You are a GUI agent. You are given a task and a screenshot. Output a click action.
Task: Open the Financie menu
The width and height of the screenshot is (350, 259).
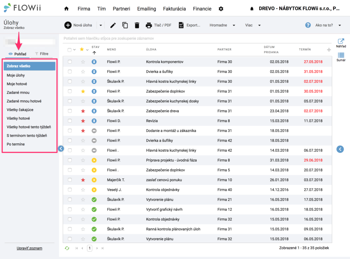[x=202, y=9]
